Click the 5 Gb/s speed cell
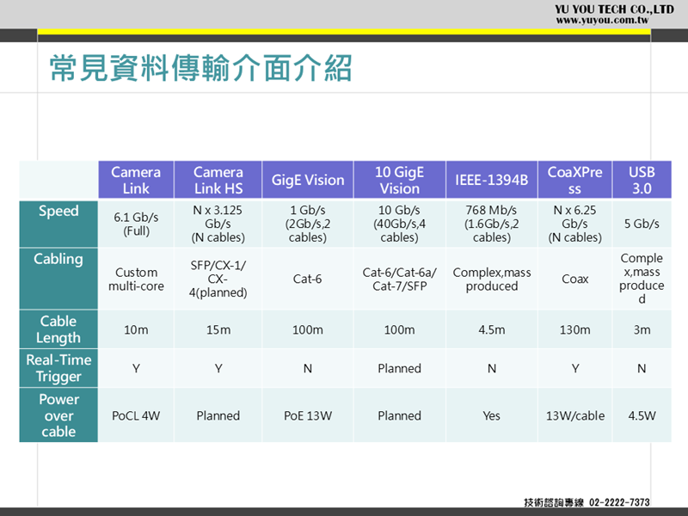 [642, 224]
